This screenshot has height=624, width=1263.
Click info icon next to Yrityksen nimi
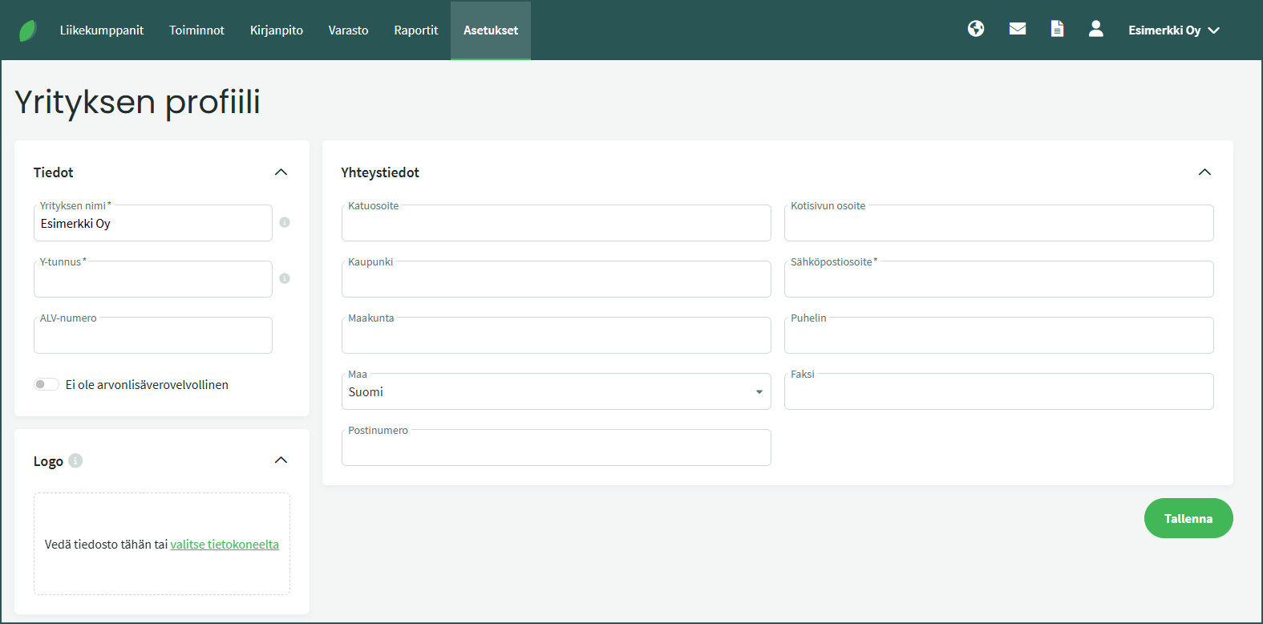click(x=285, y=223)
